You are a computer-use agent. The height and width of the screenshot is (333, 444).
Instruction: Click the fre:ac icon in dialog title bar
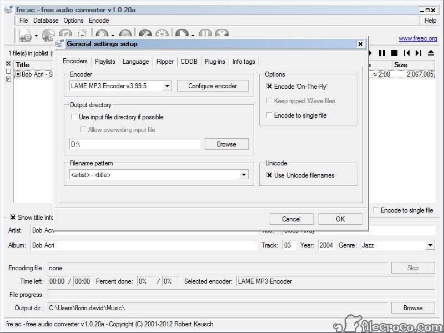pyautogui.click(x=59, y=44)
